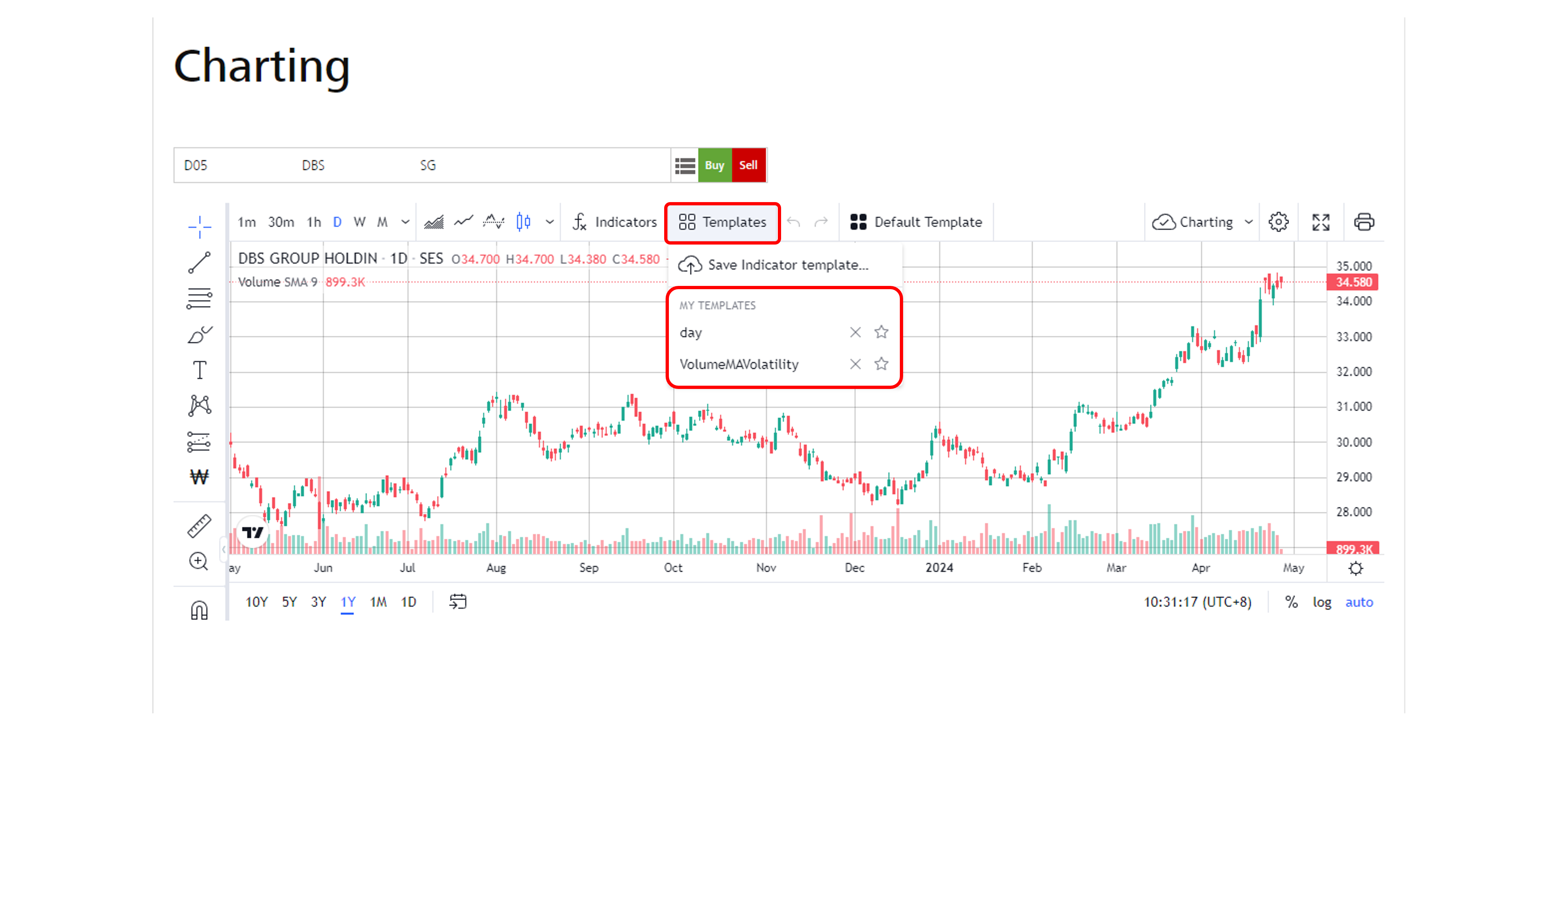Delete the 'day' template

tap(855, 333)
